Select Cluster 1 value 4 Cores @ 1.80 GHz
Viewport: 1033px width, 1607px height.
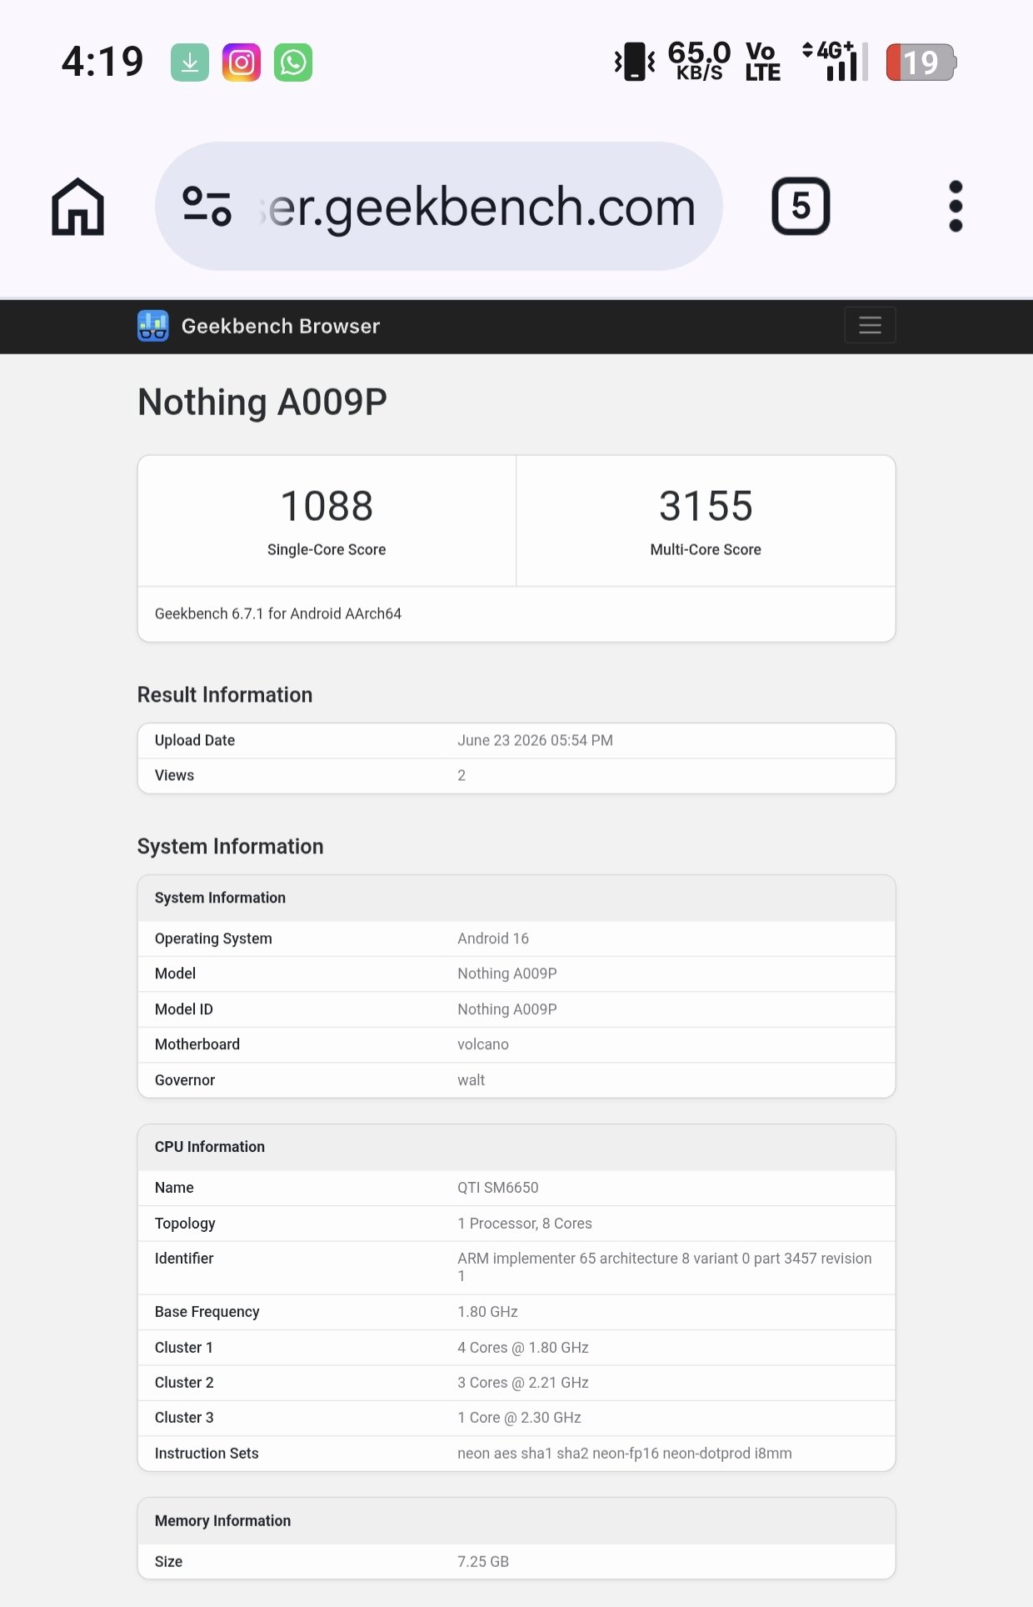(523, 1348)
